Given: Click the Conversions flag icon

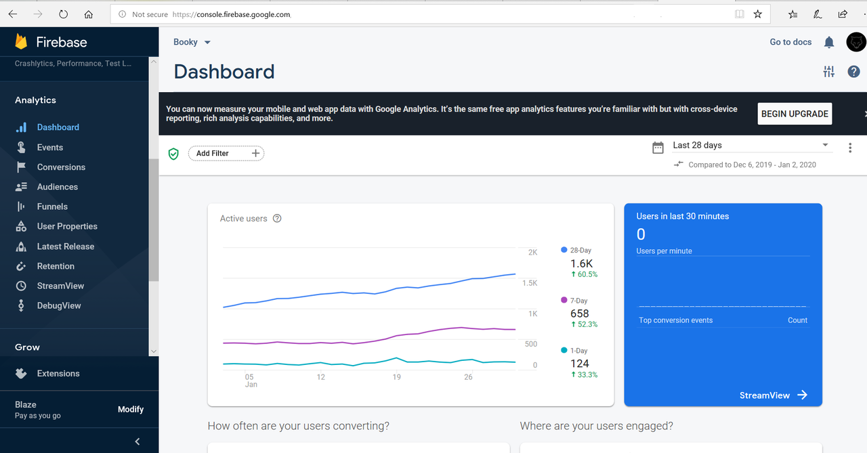Looking at the screenshot, I should point(21,167).
